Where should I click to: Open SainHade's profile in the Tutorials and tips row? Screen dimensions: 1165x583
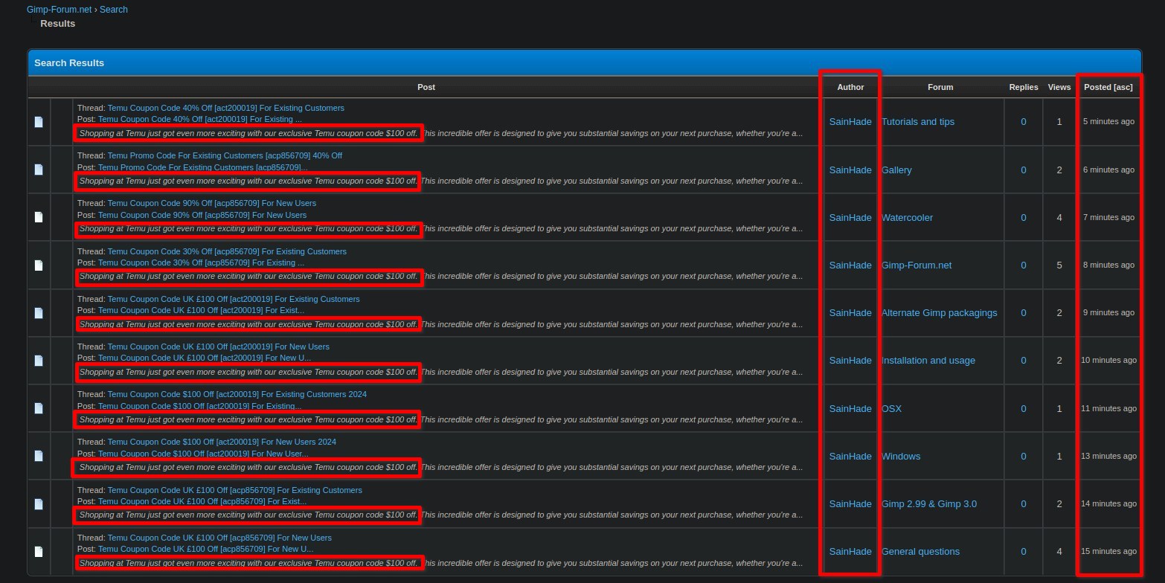click(x=850, y=122)
